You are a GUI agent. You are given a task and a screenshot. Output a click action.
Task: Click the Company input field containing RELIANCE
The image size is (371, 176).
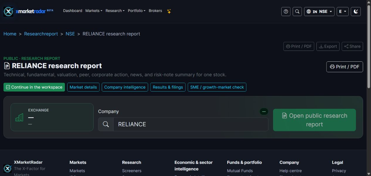(191, 124)
